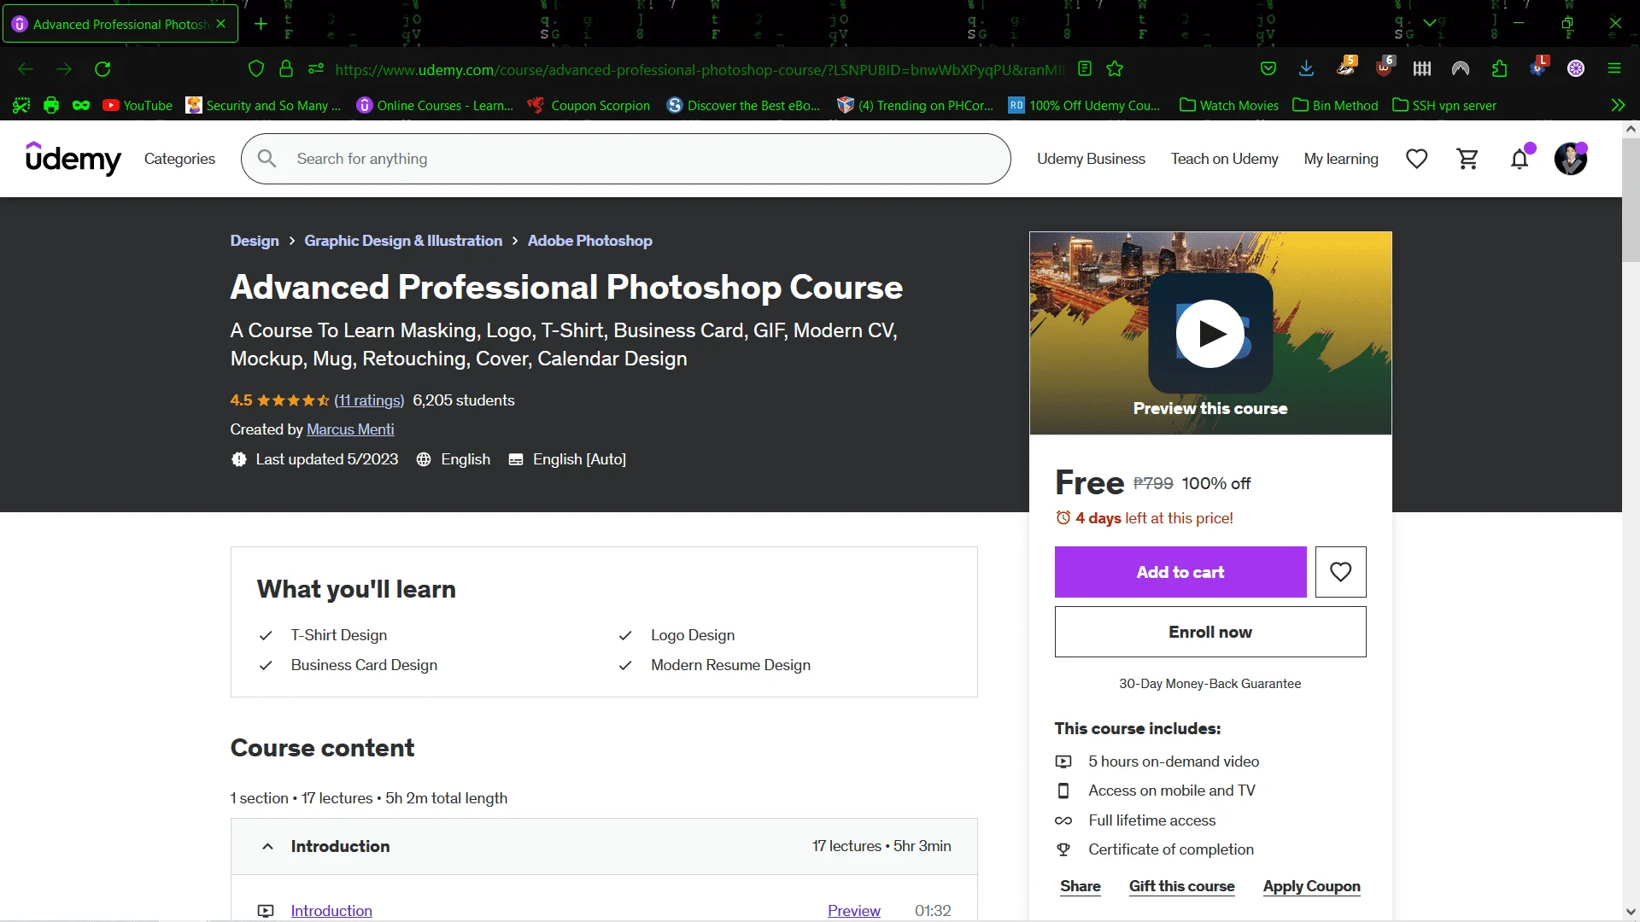Open Udemy Business

click(x=1091, y=159)
